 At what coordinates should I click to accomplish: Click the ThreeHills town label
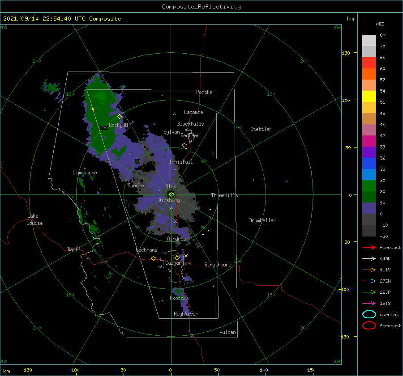click(224, 195)
